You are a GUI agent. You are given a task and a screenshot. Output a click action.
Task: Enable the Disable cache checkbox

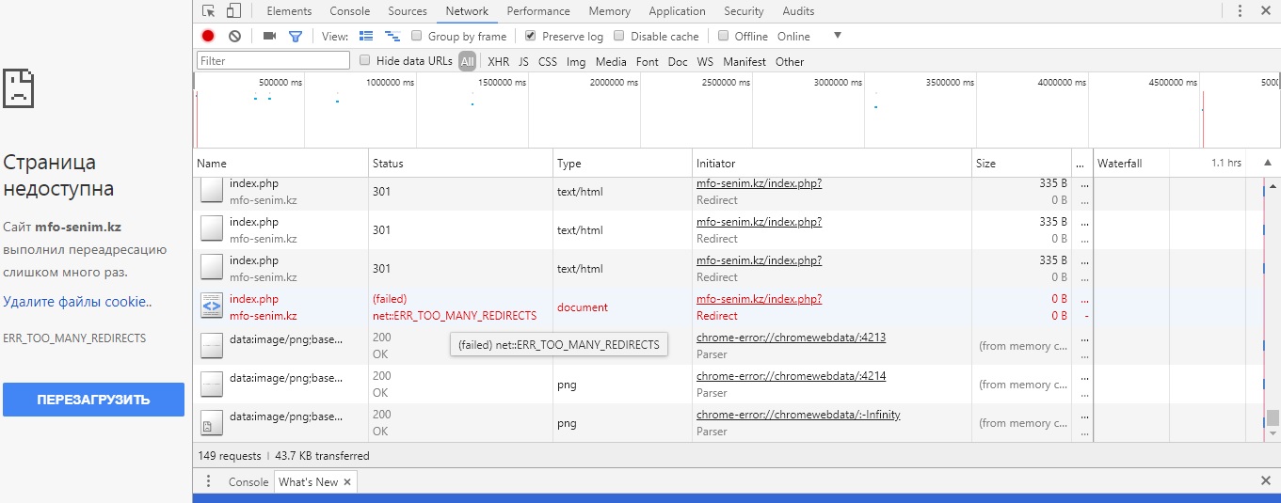coord(619,36)
